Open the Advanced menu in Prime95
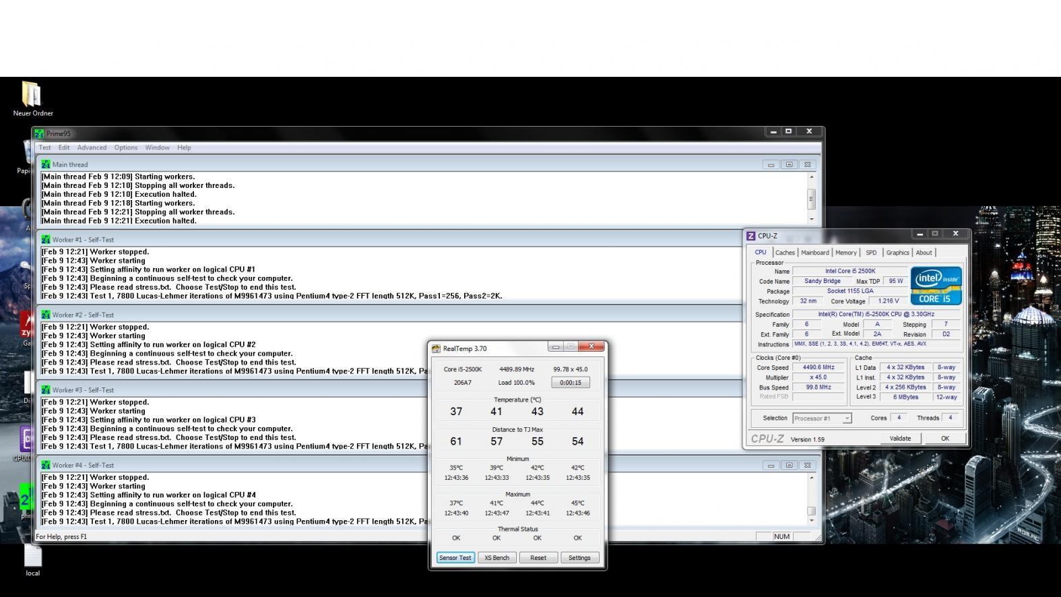This screenshot has height=597, width=1061. [92, 148]
